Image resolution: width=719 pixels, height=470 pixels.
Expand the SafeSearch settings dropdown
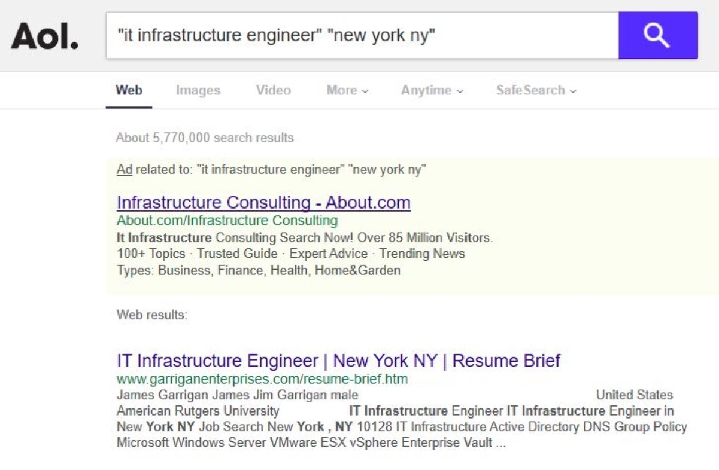(536, 90)
